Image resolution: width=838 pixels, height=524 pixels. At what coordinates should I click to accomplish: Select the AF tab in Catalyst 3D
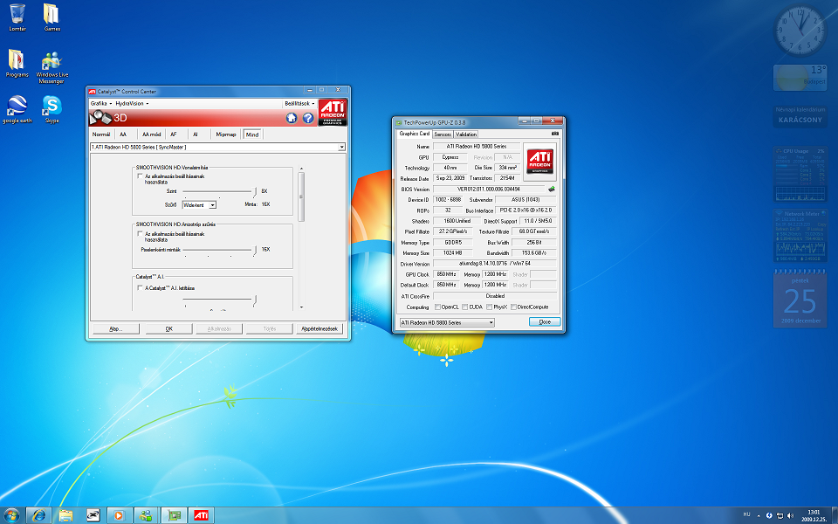[x=173, y=134]
